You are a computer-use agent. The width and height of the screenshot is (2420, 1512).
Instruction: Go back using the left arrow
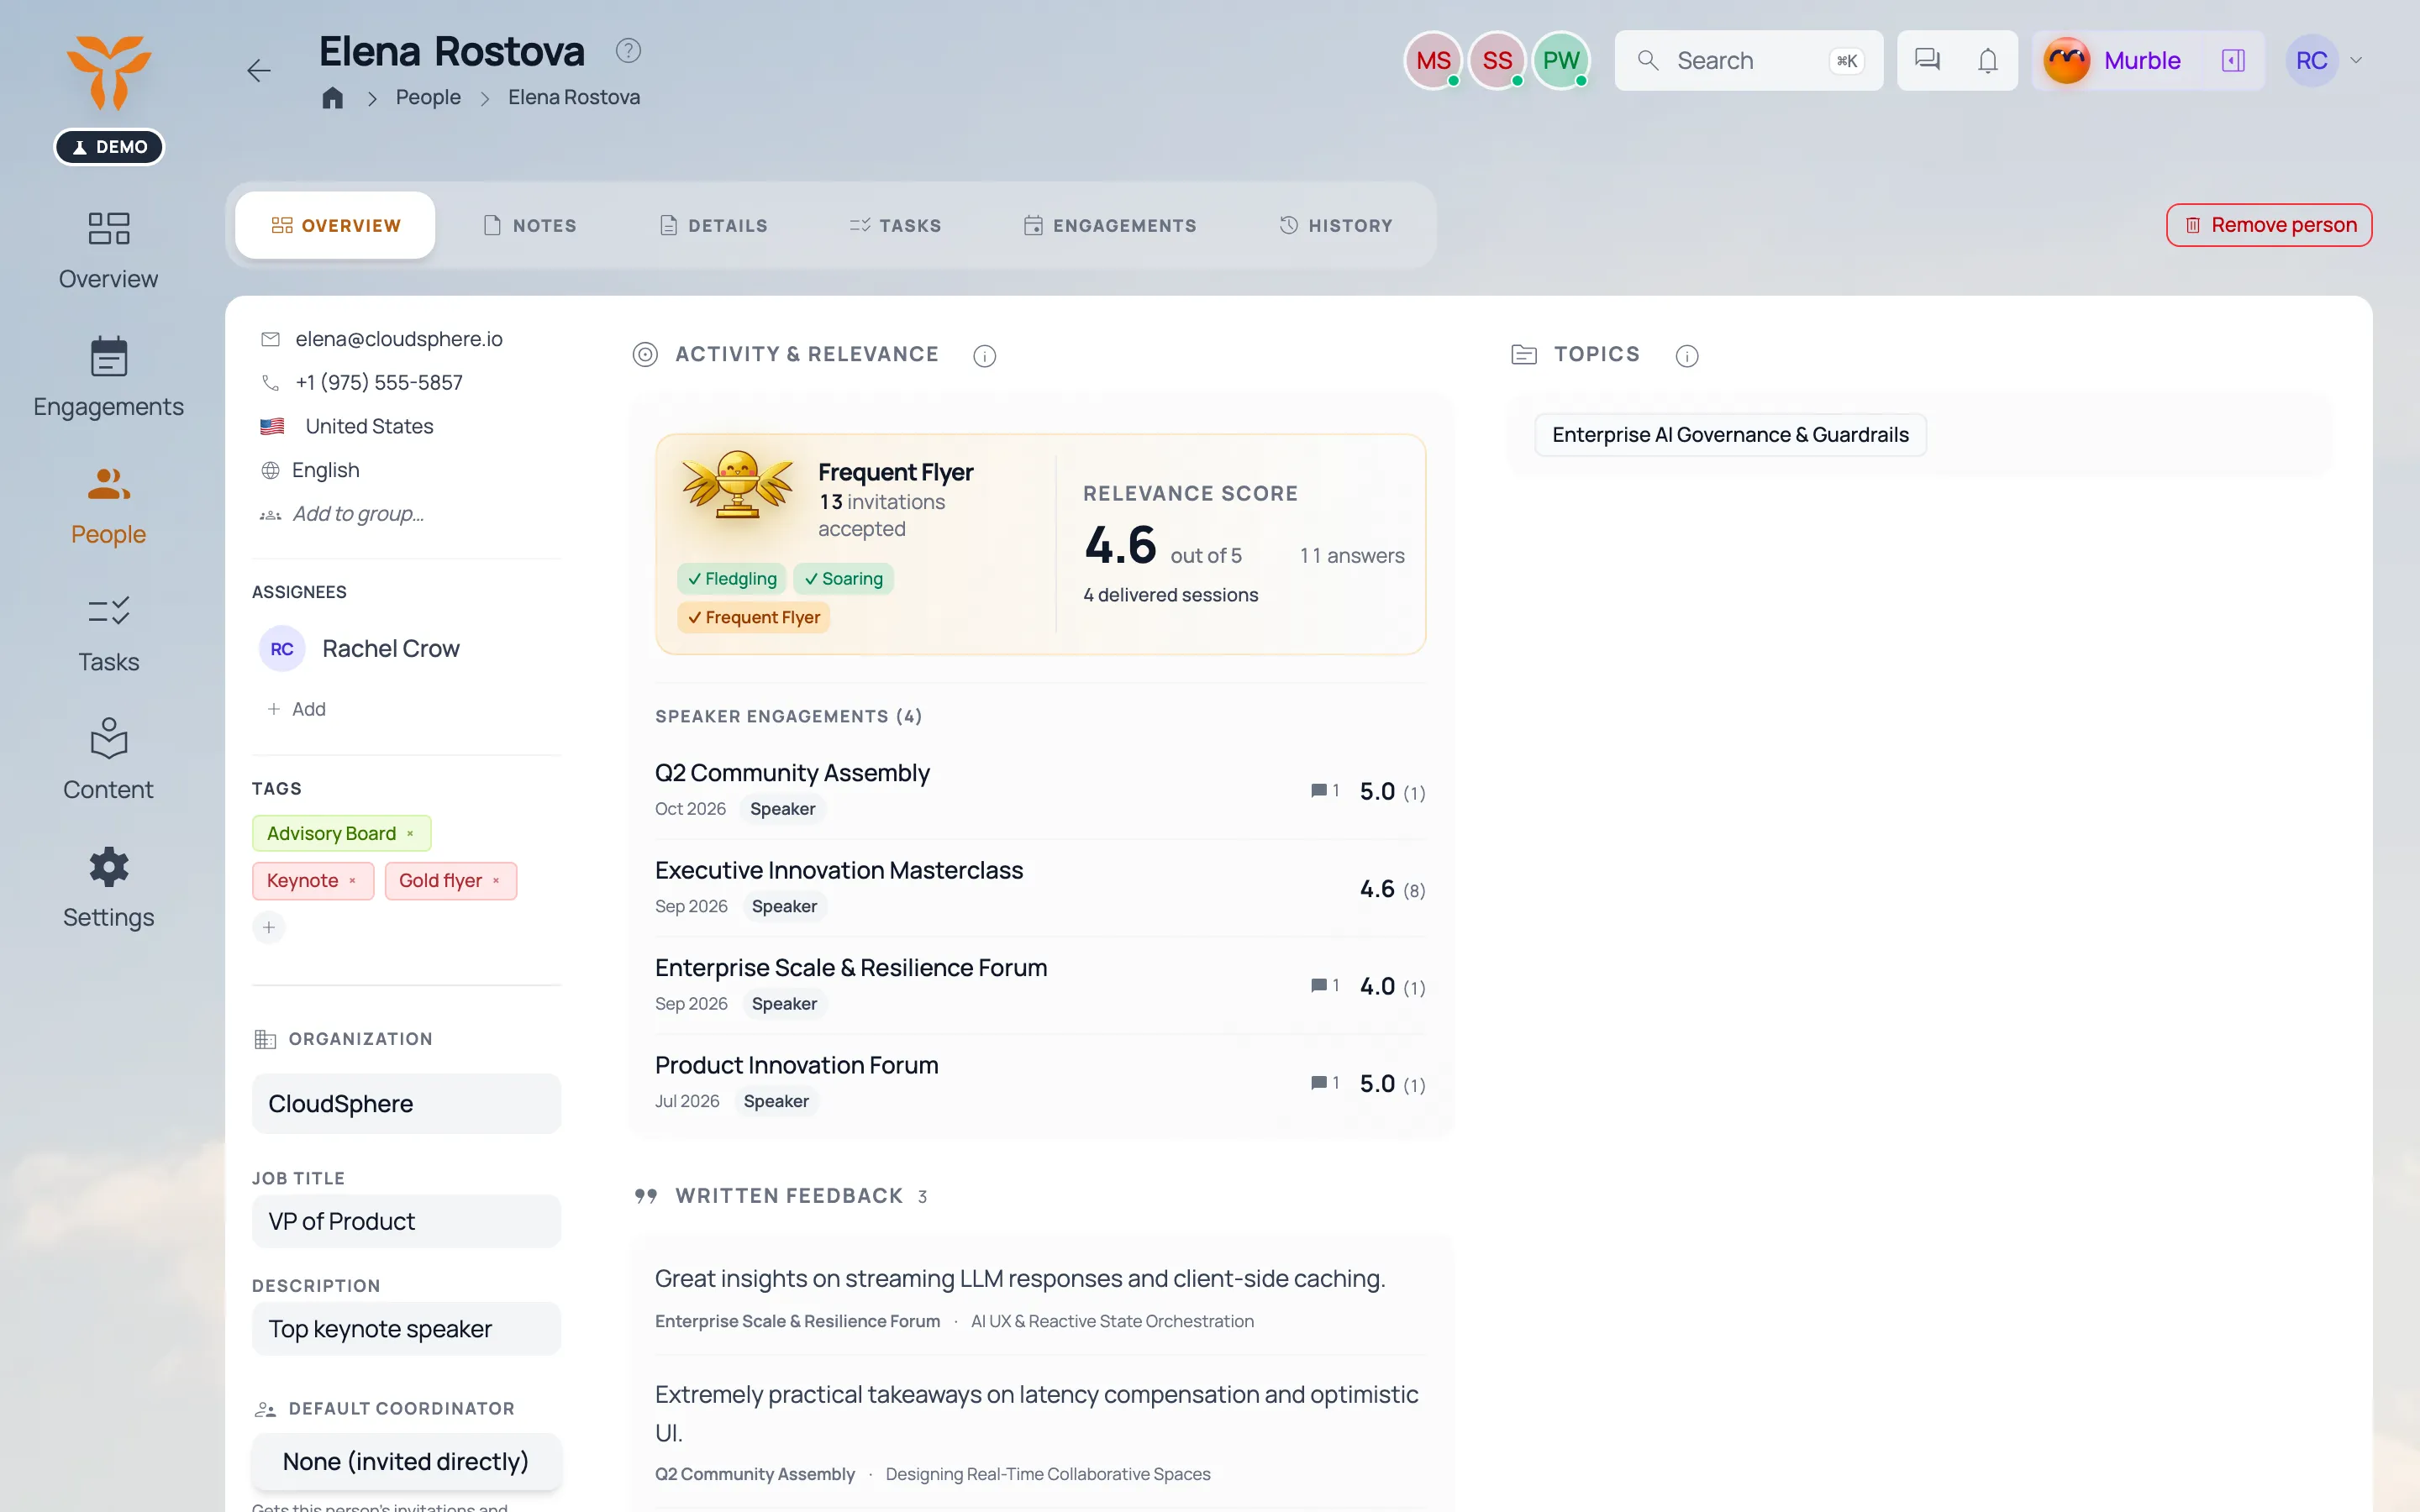click(x=259, y=71)
